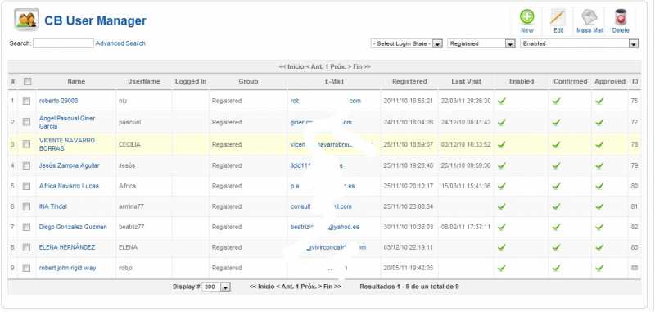Toggle Approved checkmark for Jesús Zamora Aguilar
Screen dimensions: 655x312
pyautogui.click(x=599, y=165)
